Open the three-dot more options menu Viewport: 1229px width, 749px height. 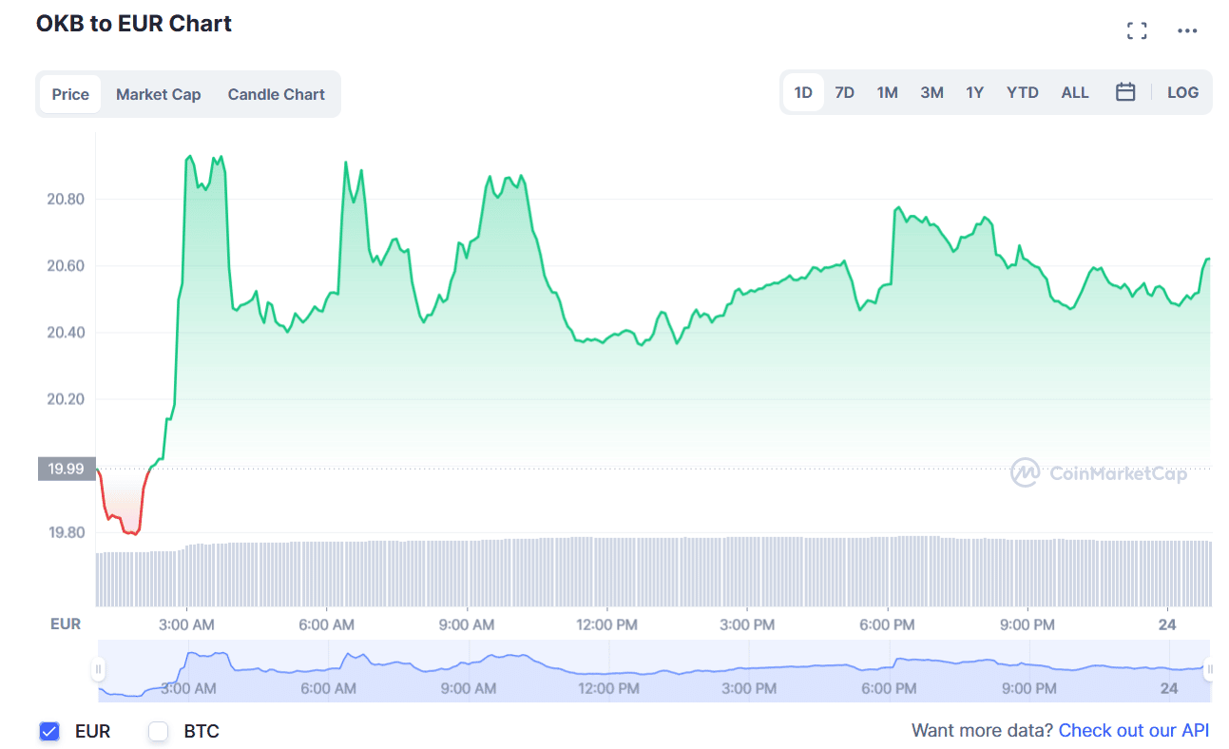(x=1187, y=30)
